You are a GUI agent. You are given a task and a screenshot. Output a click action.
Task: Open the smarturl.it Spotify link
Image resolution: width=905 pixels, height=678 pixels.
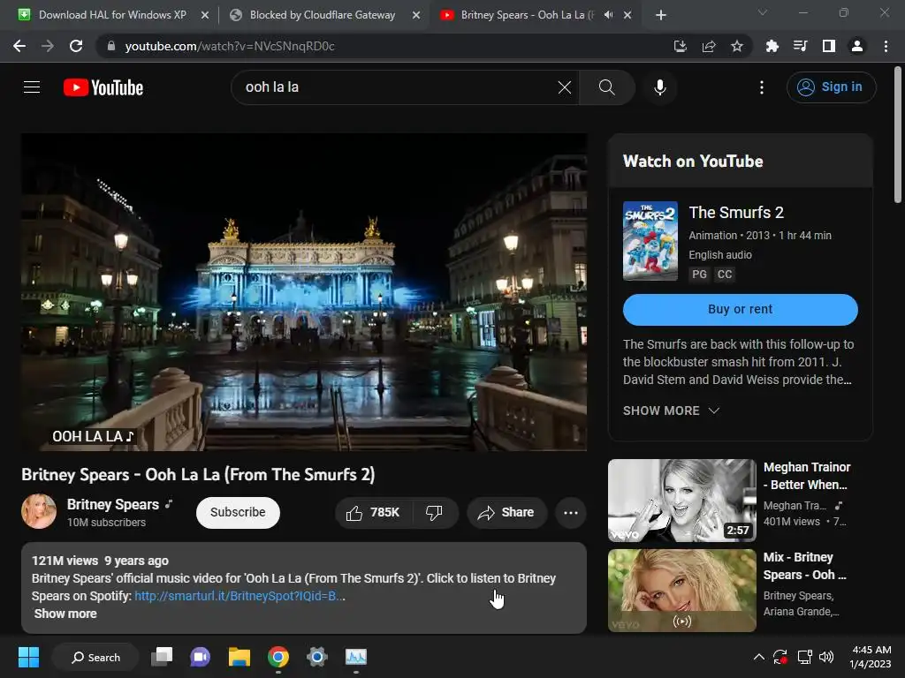point(240,596)
